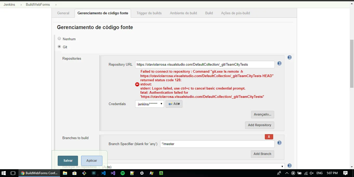Open the Credentials dropdown showing jenkins/******
This screenshot has width=354, height=177.
149,104
